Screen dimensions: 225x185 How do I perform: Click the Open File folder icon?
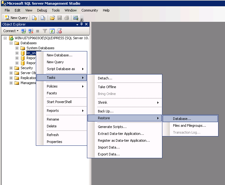[x=52, y=18]
